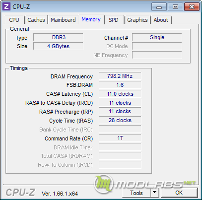Image resolution: width=202 pixels, height=200 pixels.
Task: Go to the SPD tab
Action: click(x=114, y=20)
